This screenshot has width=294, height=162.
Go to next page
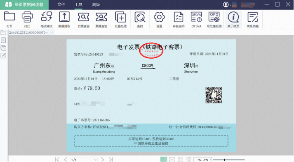click(x=102, y=160)
